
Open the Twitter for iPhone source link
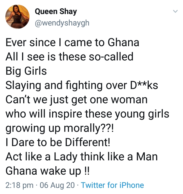[x=112, y=185]
